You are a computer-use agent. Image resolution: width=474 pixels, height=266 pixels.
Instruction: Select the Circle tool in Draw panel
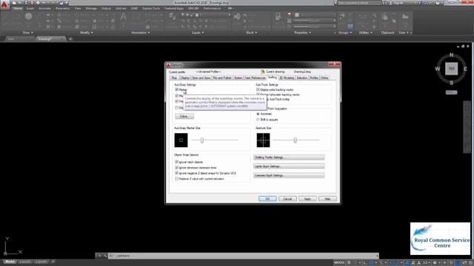point(28,16)
